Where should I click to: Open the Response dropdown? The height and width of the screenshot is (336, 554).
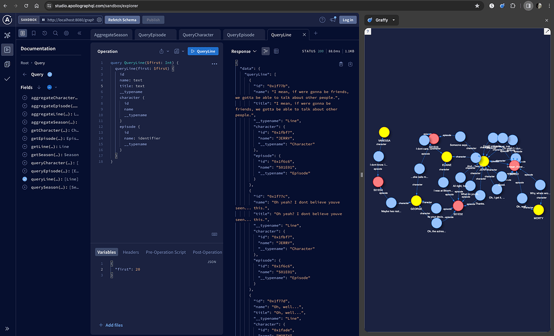pos(244,51)
